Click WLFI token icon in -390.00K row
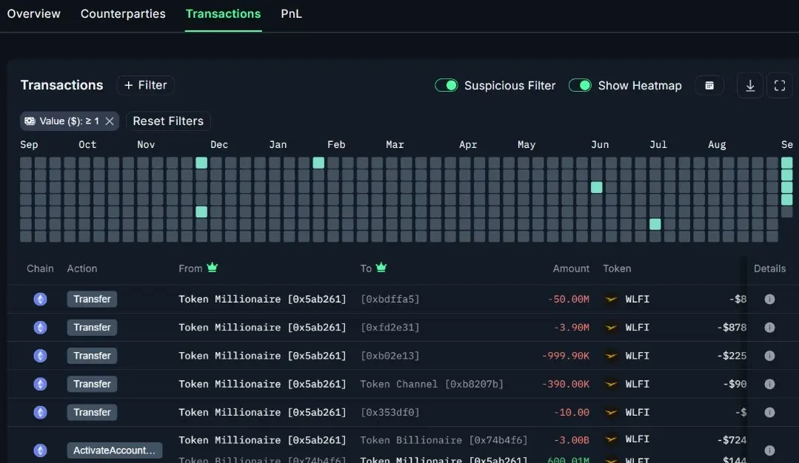Viewport: 799px width, 463px height. (610, 384)
